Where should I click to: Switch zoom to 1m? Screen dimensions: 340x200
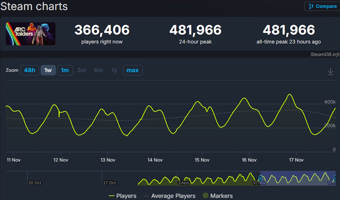(x=65, y=70)
